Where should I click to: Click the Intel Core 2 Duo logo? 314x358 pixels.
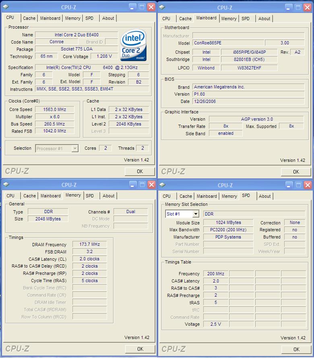(133, 46)
